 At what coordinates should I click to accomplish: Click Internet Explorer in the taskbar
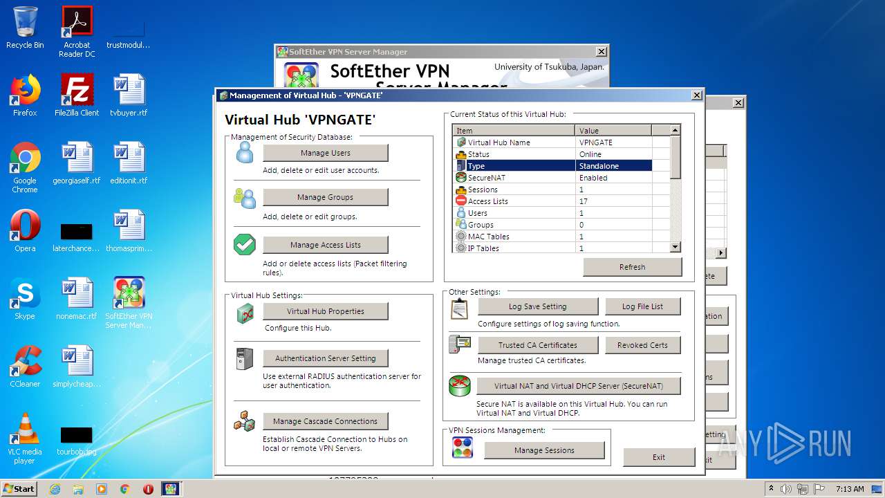point(55,489)
